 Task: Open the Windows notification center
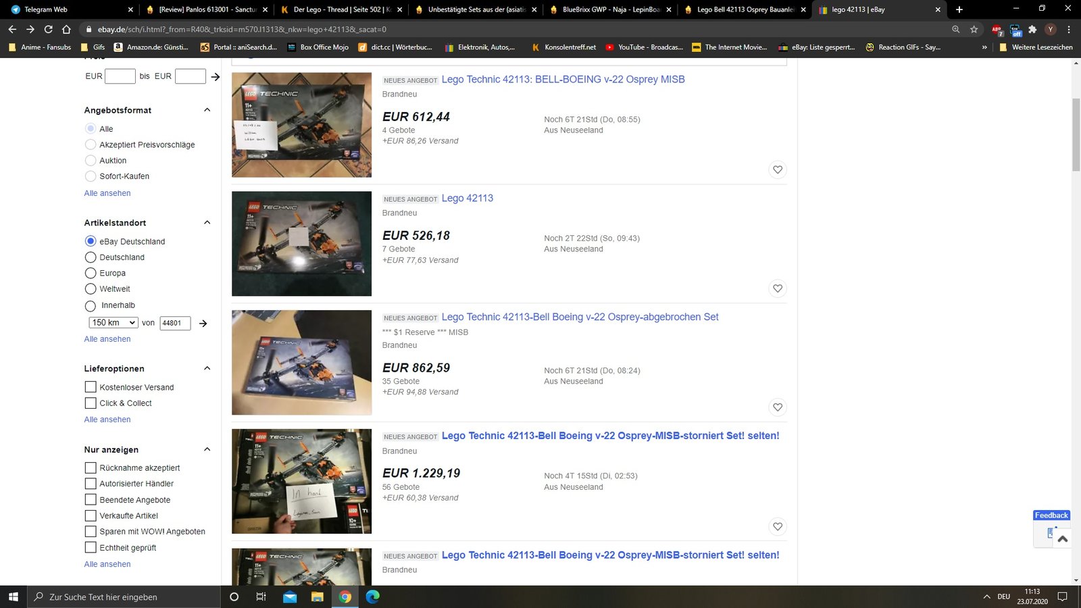pos(1063,597)
